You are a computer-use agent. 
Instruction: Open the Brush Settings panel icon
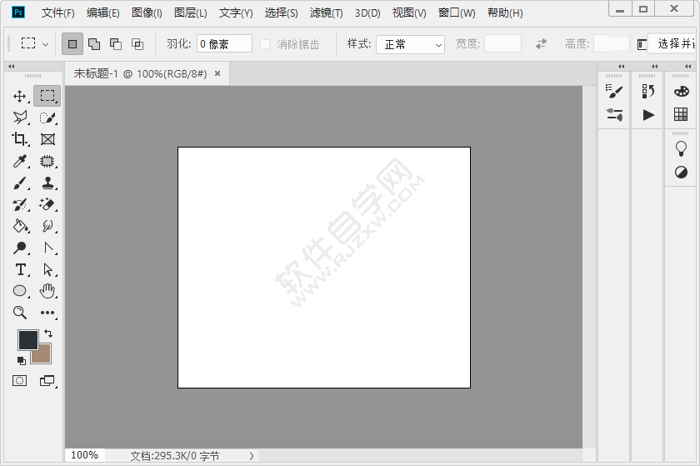coord(614,91)
